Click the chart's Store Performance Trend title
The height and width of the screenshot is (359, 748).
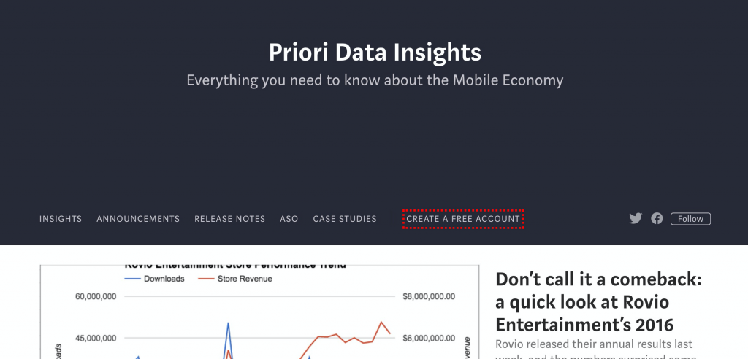click(234, 265)
